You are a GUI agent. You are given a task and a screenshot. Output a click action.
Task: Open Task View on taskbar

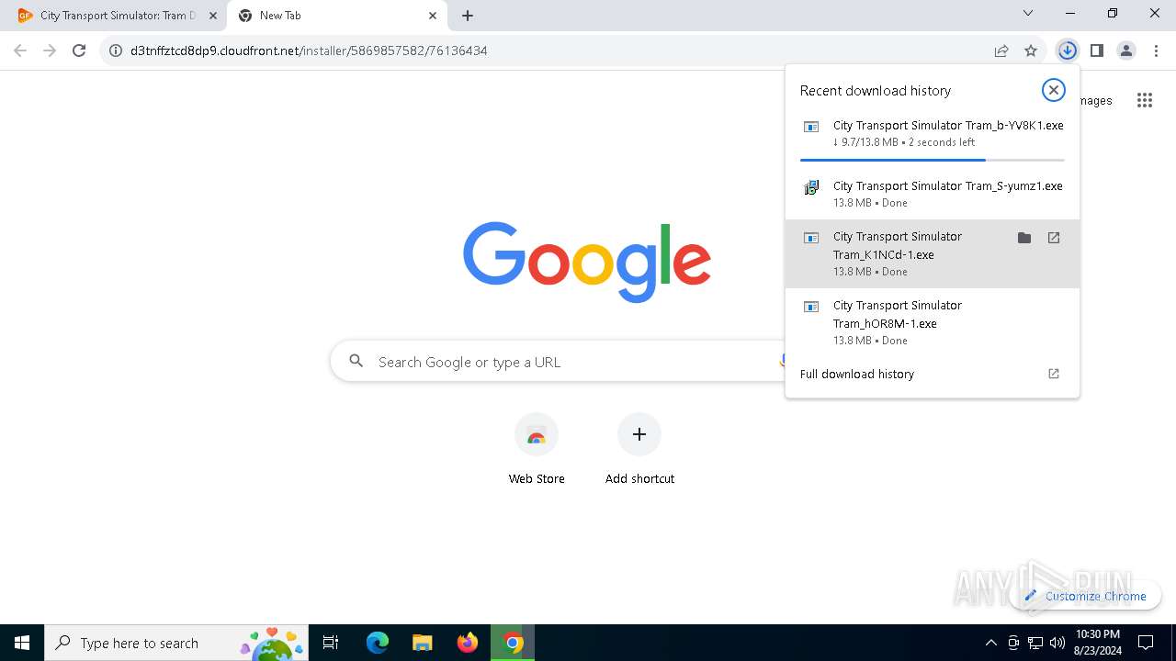click(x=331, y=643)
